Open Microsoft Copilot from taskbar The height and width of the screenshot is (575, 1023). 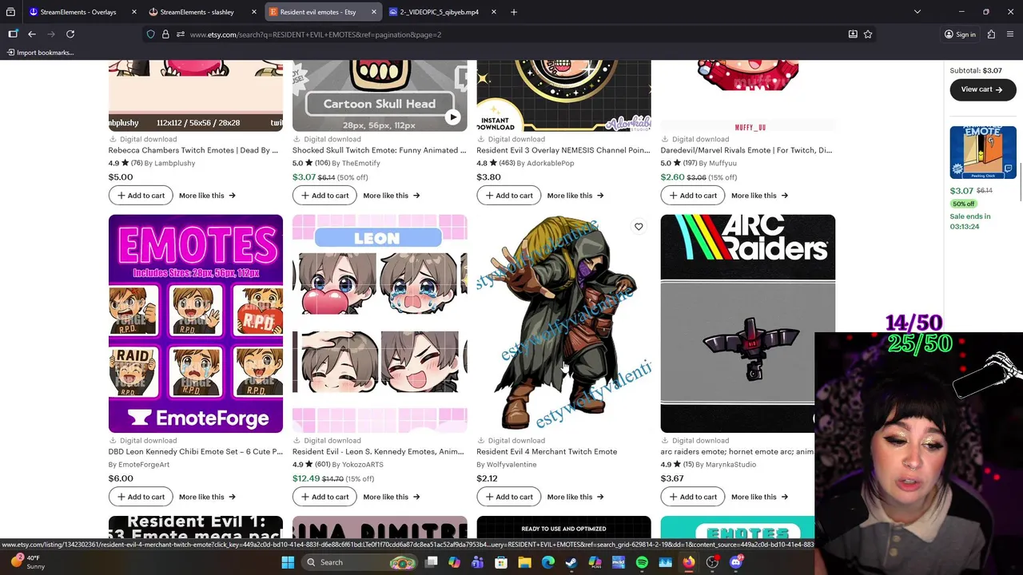click(454, 562)
